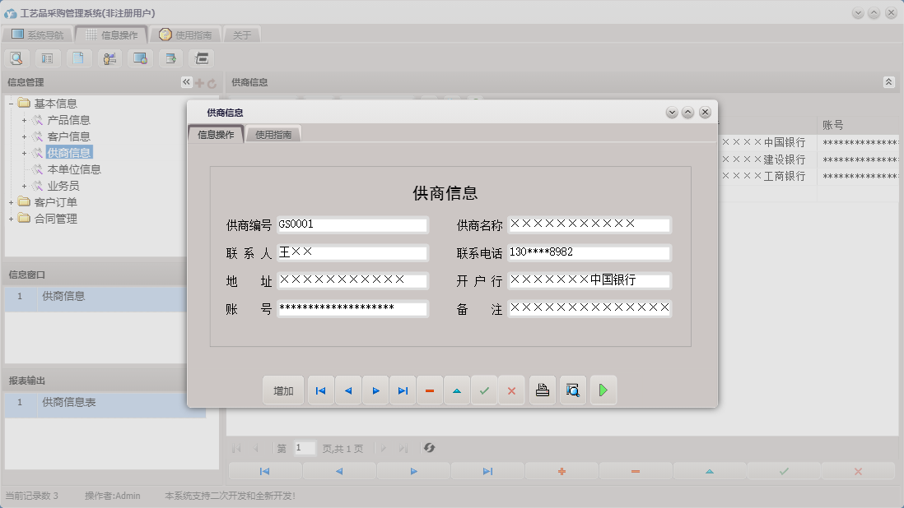
Task: Click the 联系电话 input field
Action: 589,252
